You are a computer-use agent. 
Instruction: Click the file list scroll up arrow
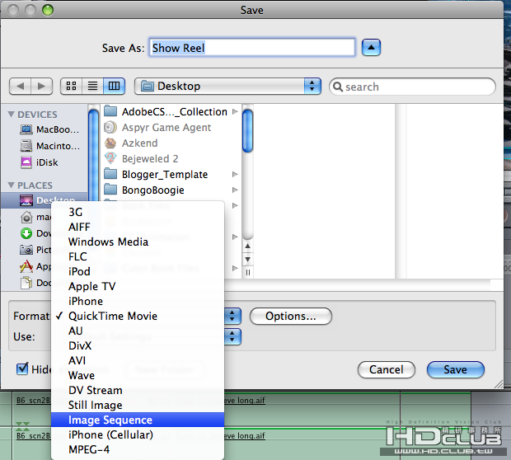[x=248, y=246]
